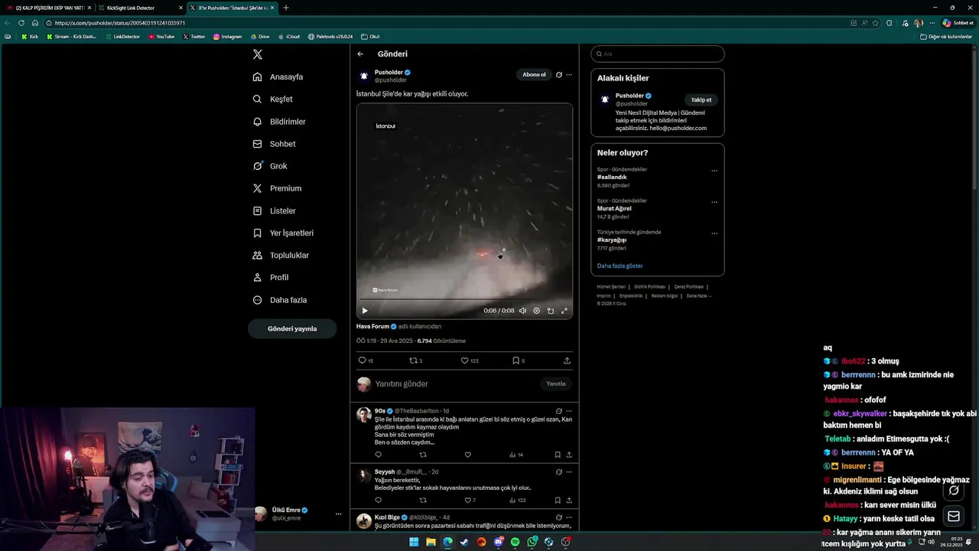Click the back arrow beside Gönderi
The width and height of the screenshot is (979, 551).
tap(360, 54)
